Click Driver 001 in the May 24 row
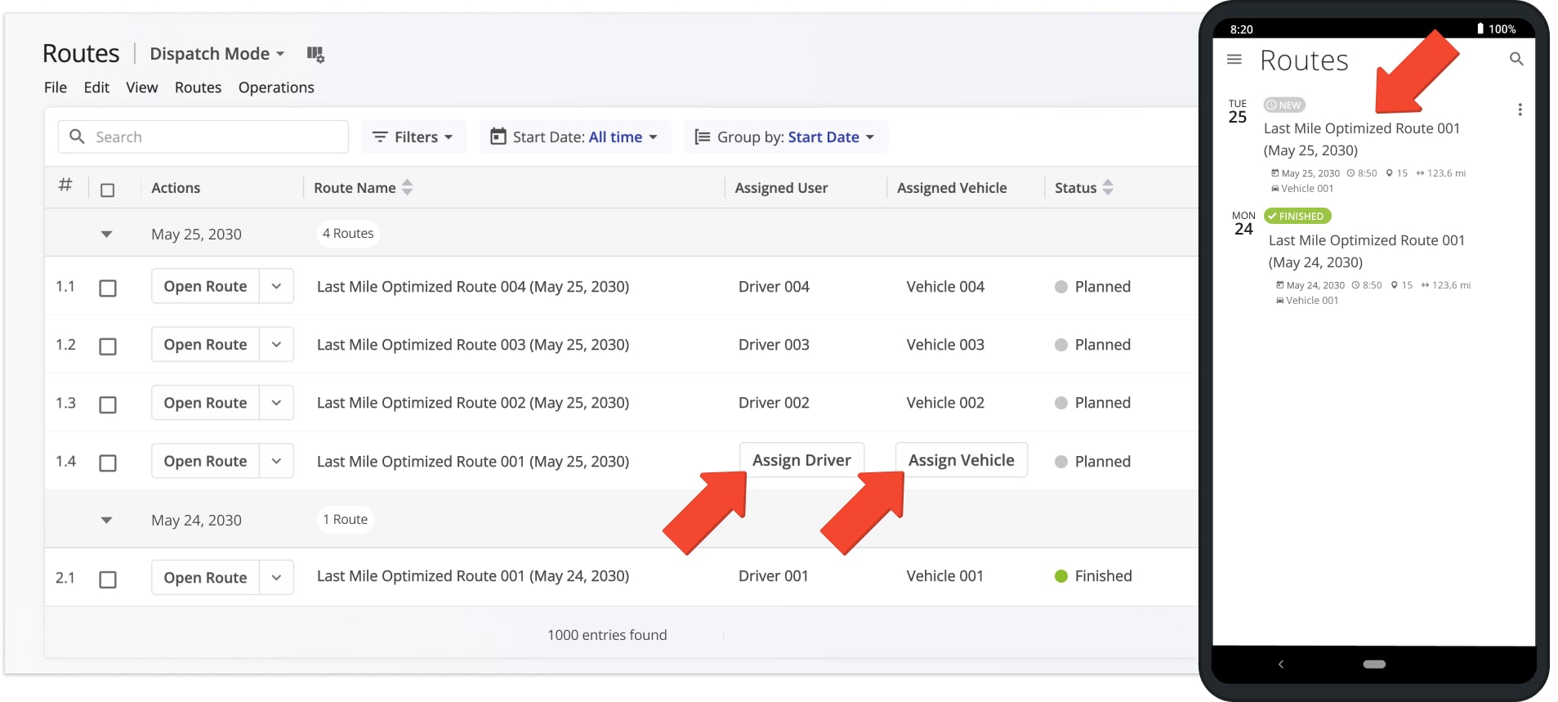This screenshot has width=1558, height=702. [x=773, y=576]
